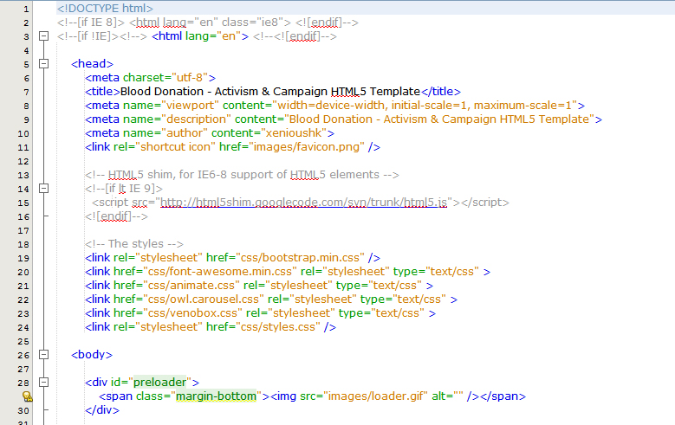This screenshot has width=675, height=425.
Task: Select line number 7 in the gutter
Action: coord(26,92)
